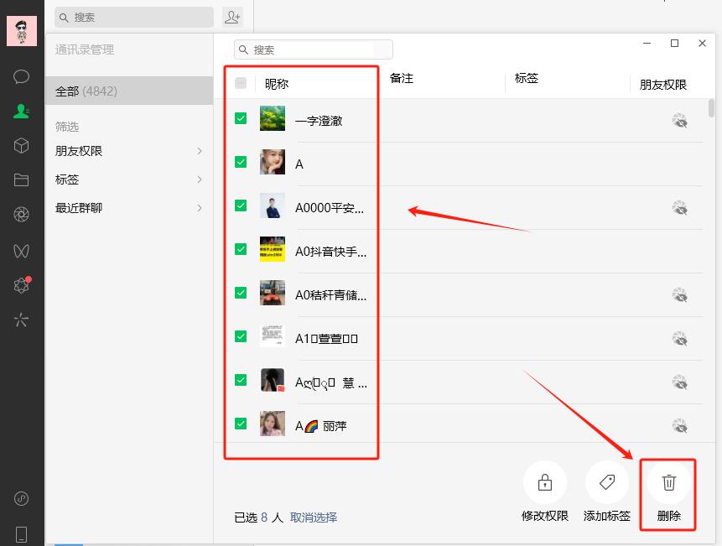The image size is (722, 546).
Task: Click the mobile phone icon in sidebar
Action: pyautogui.click(x=21, y=534)
